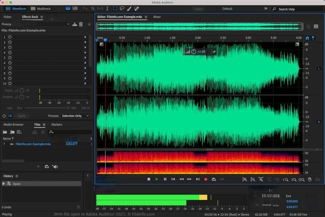Select the Paintbrush Selection tool
Image resolution: width=325 pixels, height=217 pixels.
(x=129, y=9)
